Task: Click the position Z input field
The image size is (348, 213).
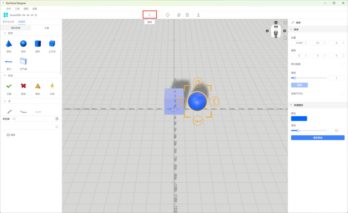Action: [336, 43]
